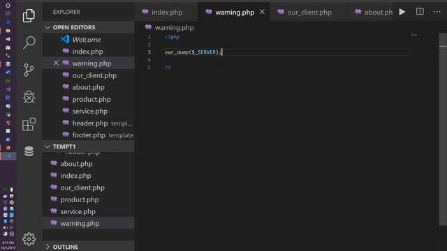
Task: Open product.php in TEMPT1 folder
Action: click(89, 199)
